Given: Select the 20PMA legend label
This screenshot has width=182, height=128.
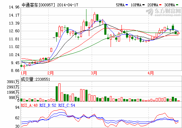Looking at the screenshot, I should coord(153,5).
